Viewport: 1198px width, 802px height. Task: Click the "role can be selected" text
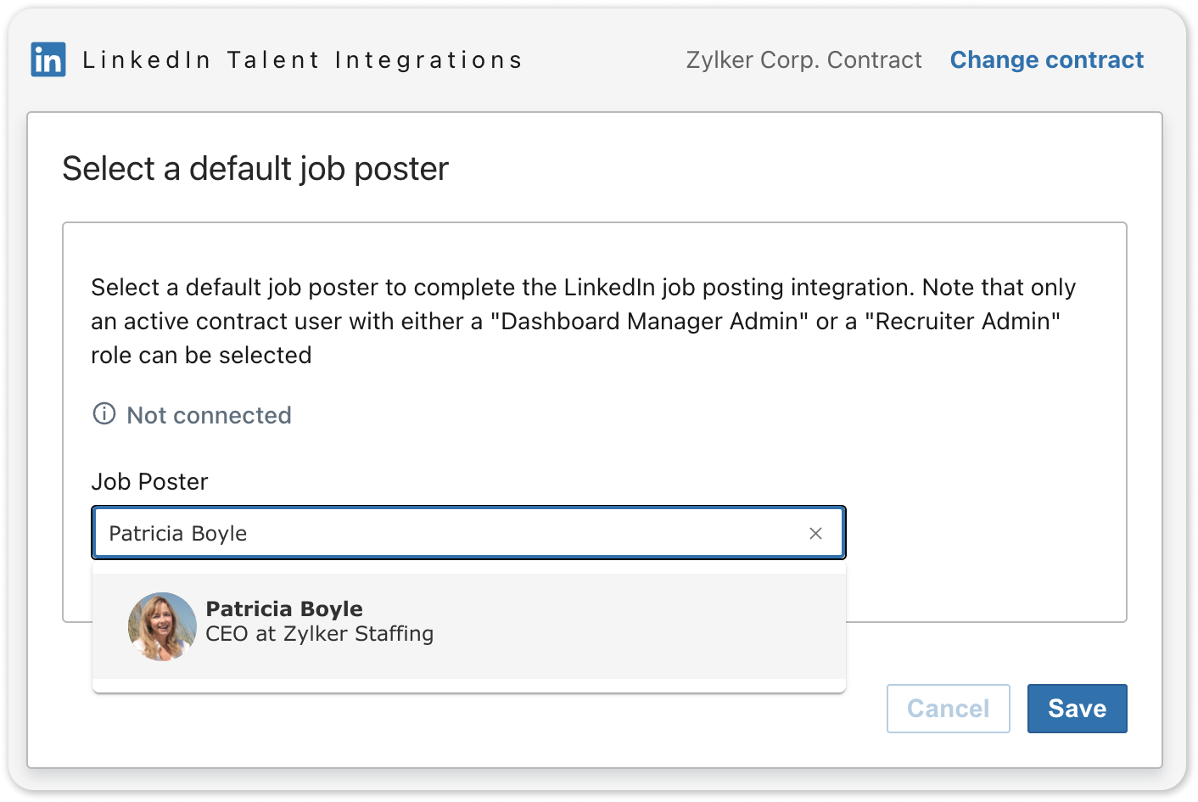click(x=201, y=356)
